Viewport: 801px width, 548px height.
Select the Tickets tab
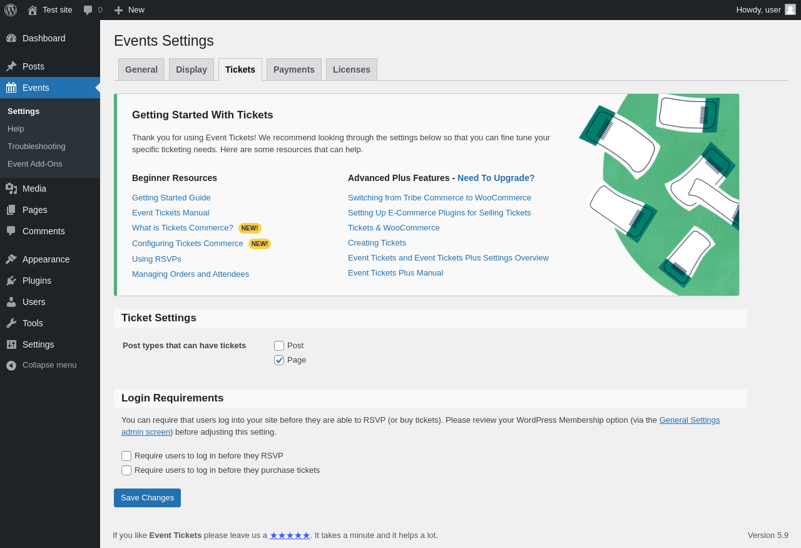(240, 70)
